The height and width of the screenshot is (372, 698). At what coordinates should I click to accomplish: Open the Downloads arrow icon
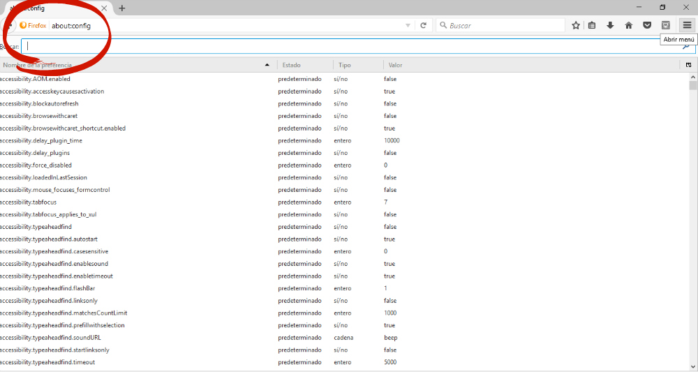[x=610, y=25]
